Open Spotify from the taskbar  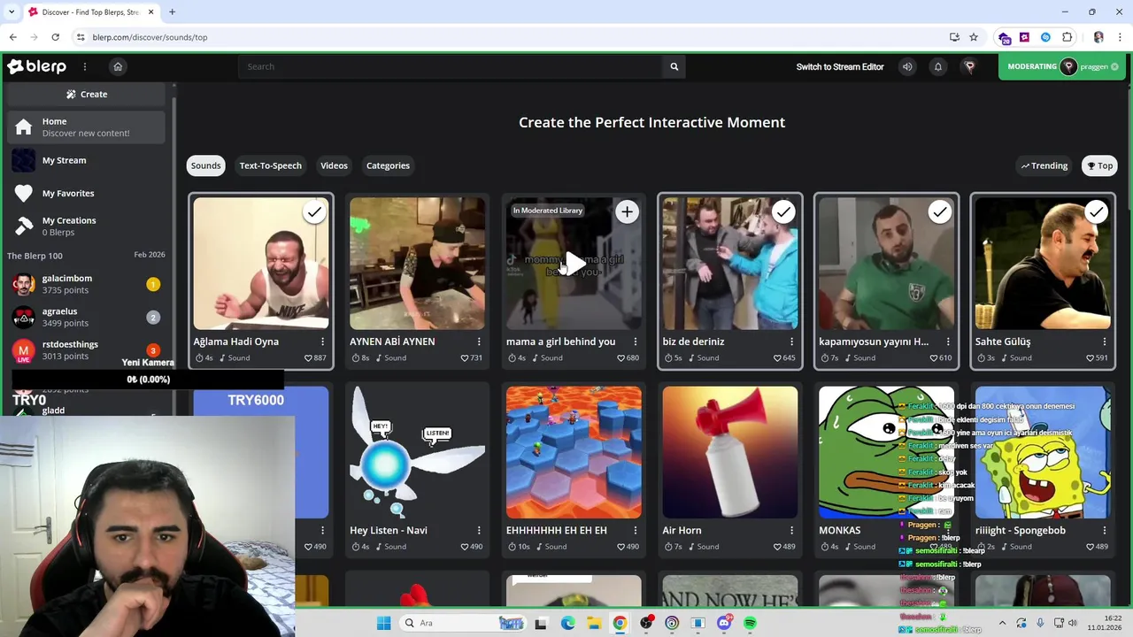tap(750, 623)
